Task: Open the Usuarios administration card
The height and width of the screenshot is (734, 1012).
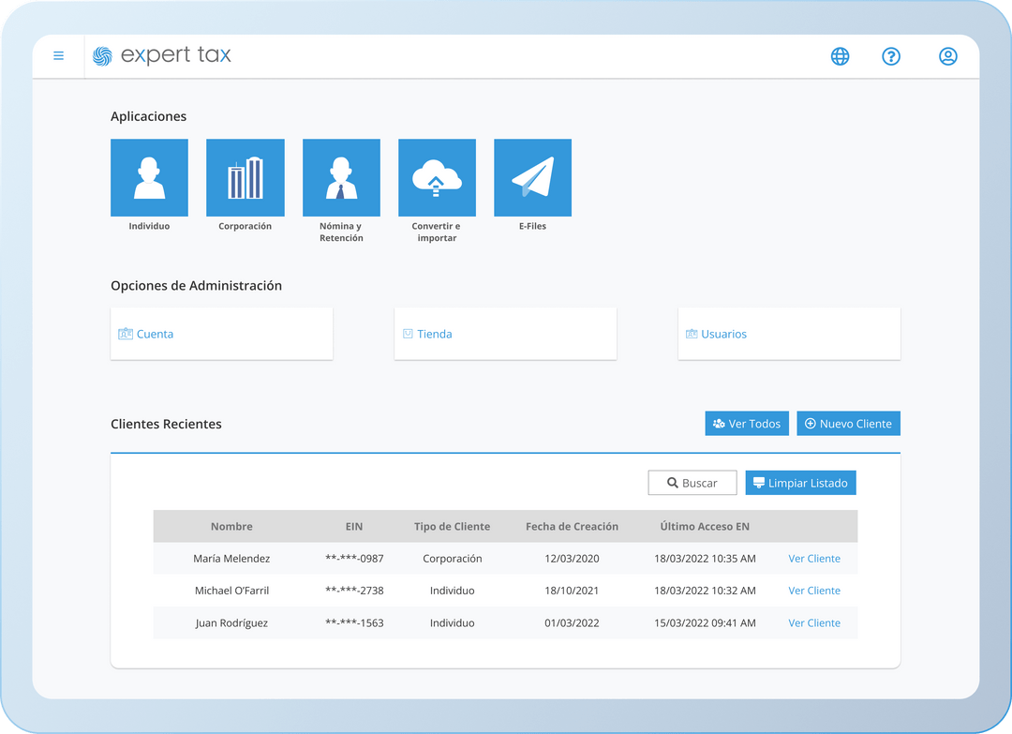Action: point(788,334)
